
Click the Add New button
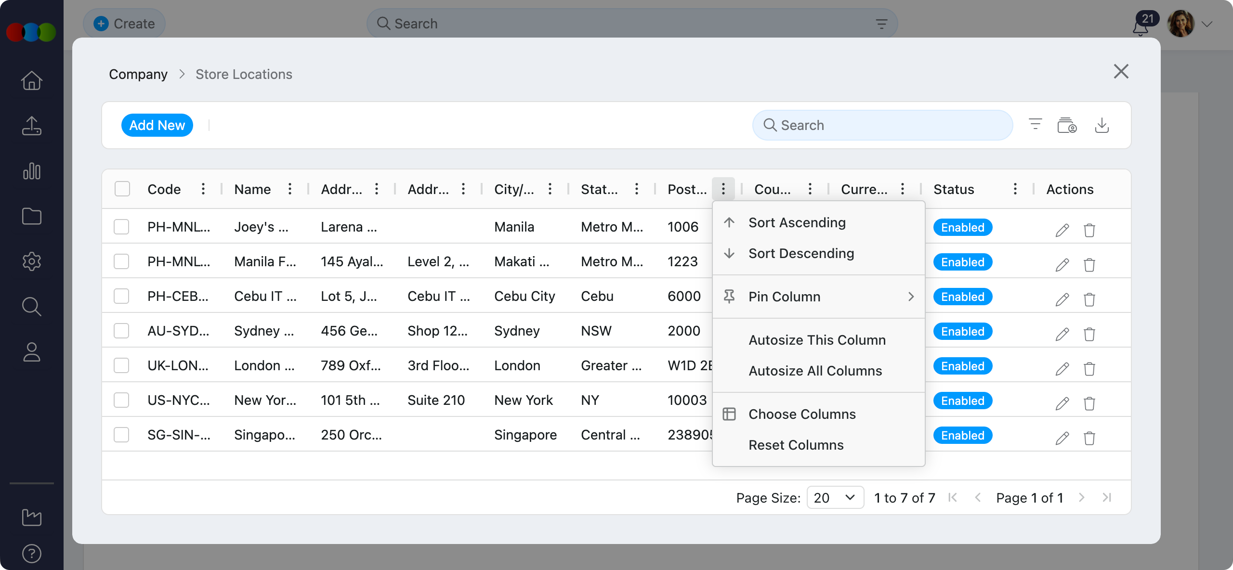[x=157, y=125]
